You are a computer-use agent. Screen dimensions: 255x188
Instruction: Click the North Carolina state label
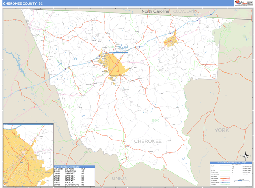[156, 11]
